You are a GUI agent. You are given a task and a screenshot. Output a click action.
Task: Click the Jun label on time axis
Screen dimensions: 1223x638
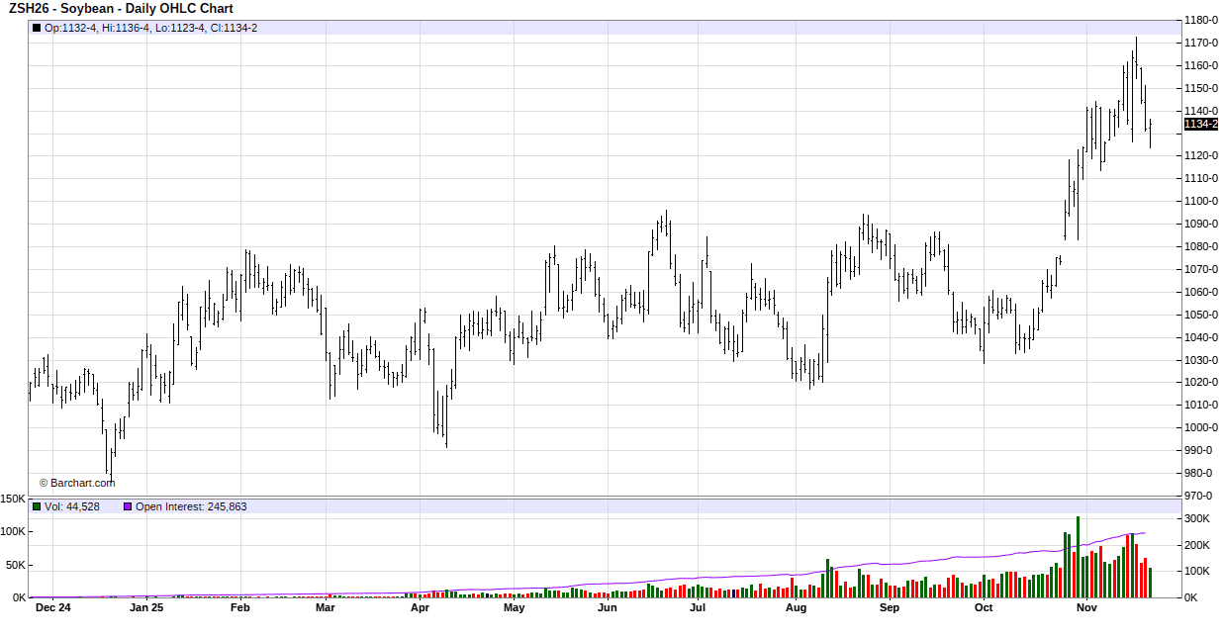(x=608, y=608)
